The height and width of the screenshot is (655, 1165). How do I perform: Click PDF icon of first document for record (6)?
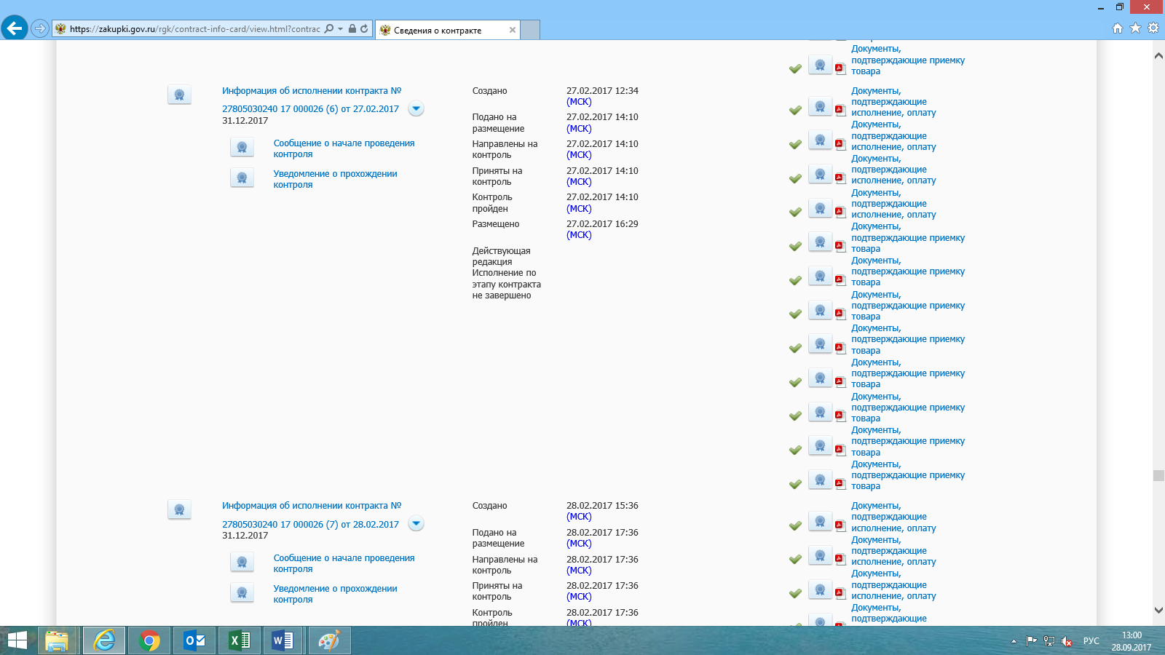point(840,111)
